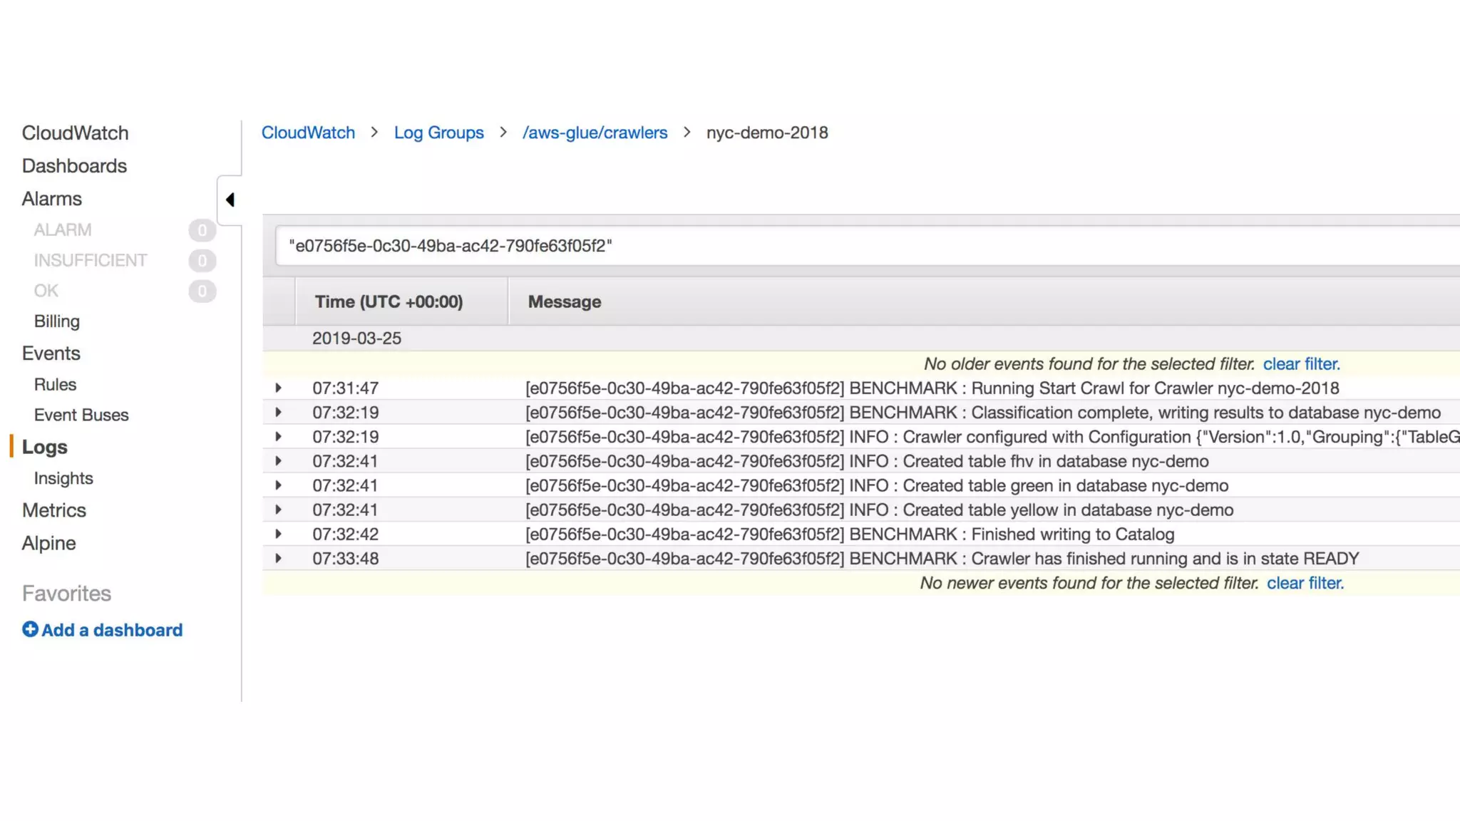The image size is (1460, 821).
Task: Expand the 07:31:47 Start Crawl log event
Action: coord(278,388)
